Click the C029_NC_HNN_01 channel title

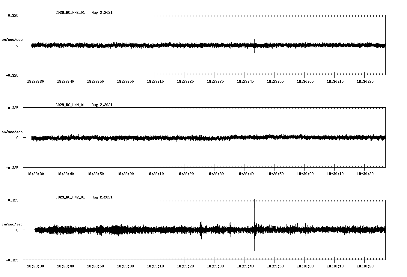tap(70, 105)
